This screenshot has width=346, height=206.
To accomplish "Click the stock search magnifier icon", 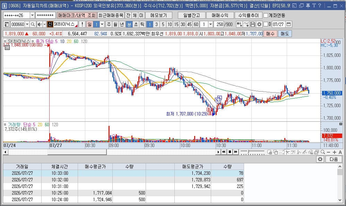I will click(33, 24).
